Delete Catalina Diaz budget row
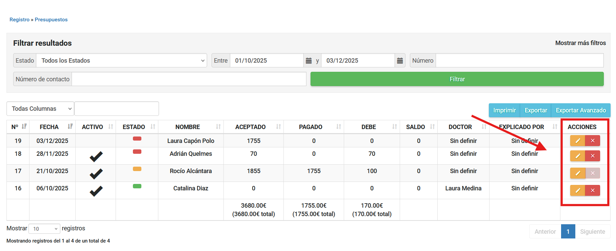This screenshot has height=251, width=616. click(x=593, y=190)
